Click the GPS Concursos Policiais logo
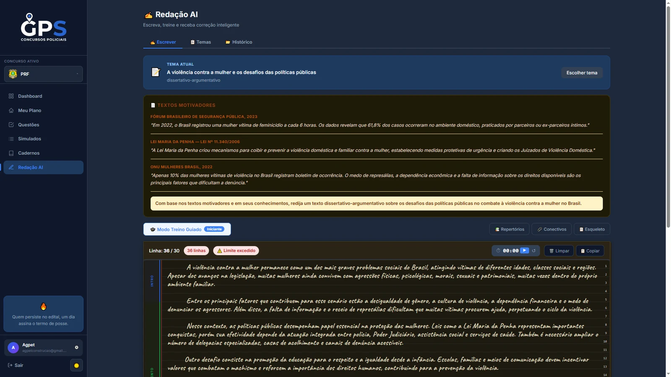Viewport: 671px width, 377px height. (x=44, y=28)
